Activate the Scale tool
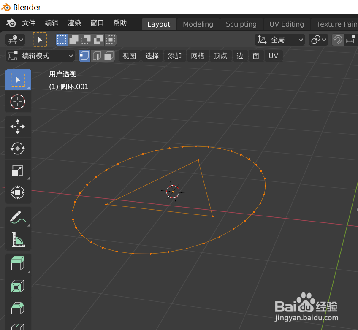 pos(18,170)
